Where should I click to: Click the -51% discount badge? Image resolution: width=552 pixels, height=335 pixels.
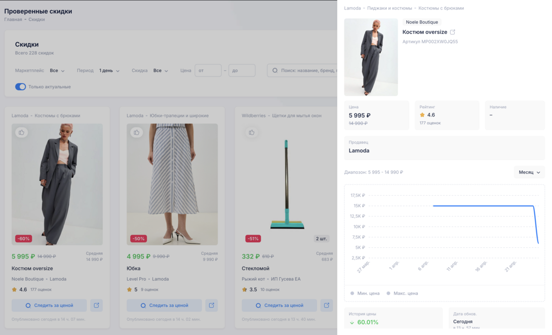point(253,239)
